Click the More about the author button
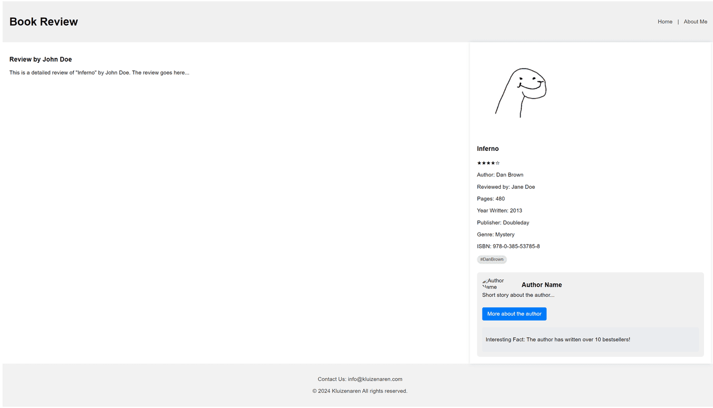Viewport: 713px width, 408px height. pos(514,314)
